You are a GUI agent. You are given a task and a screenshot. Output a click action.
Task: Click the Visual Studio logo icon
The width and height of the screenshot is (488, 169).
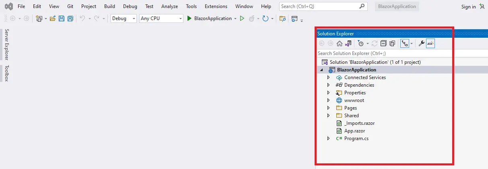8,6
